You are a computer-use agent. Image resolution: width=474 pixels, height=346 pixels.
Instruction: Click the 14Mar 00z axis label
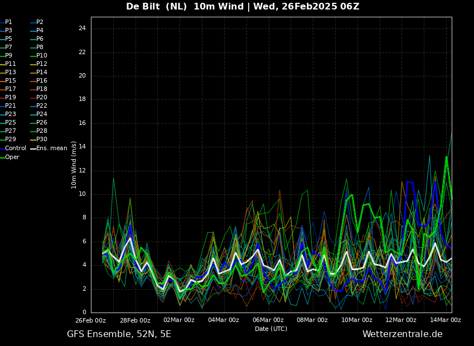point(446,320)
